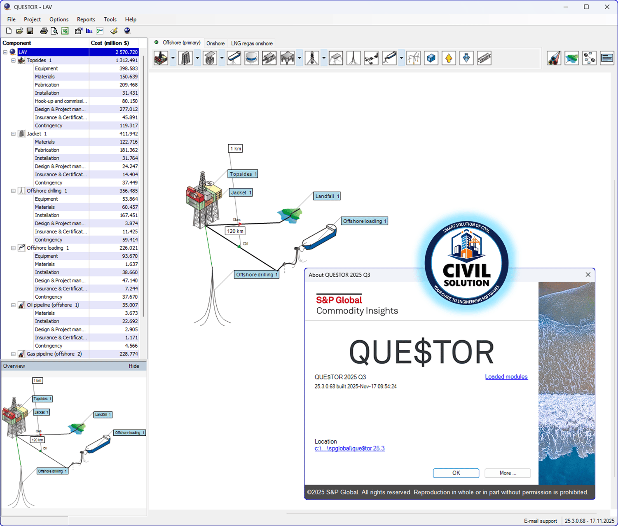Collapse the Oil pipeline (offshore 1) node
The width and height of the screenshot is (618, 526).
coord(13,305)
